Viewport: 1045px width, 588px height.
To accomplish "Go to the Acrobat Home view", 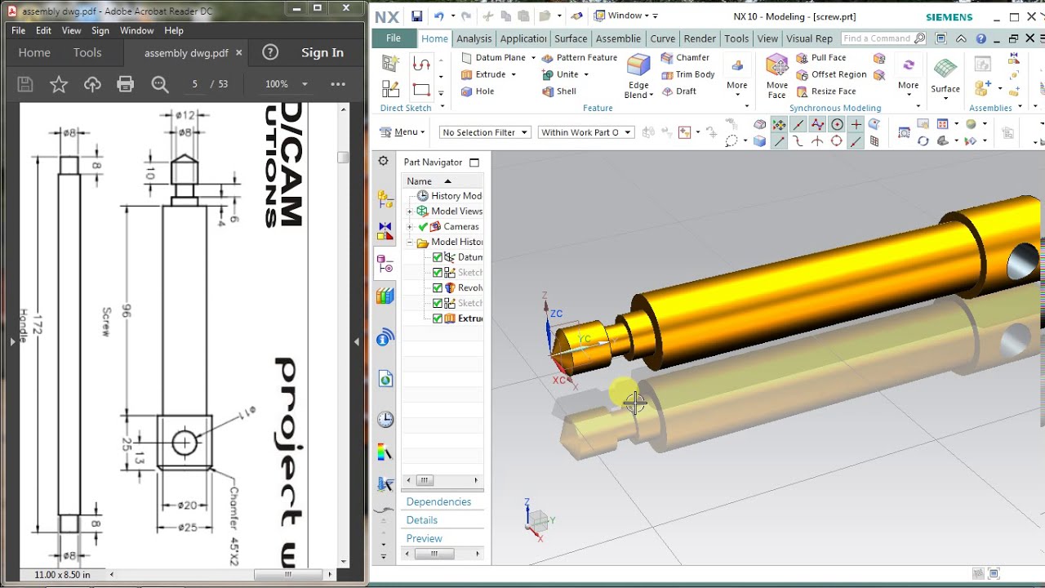I will [34, 52].
